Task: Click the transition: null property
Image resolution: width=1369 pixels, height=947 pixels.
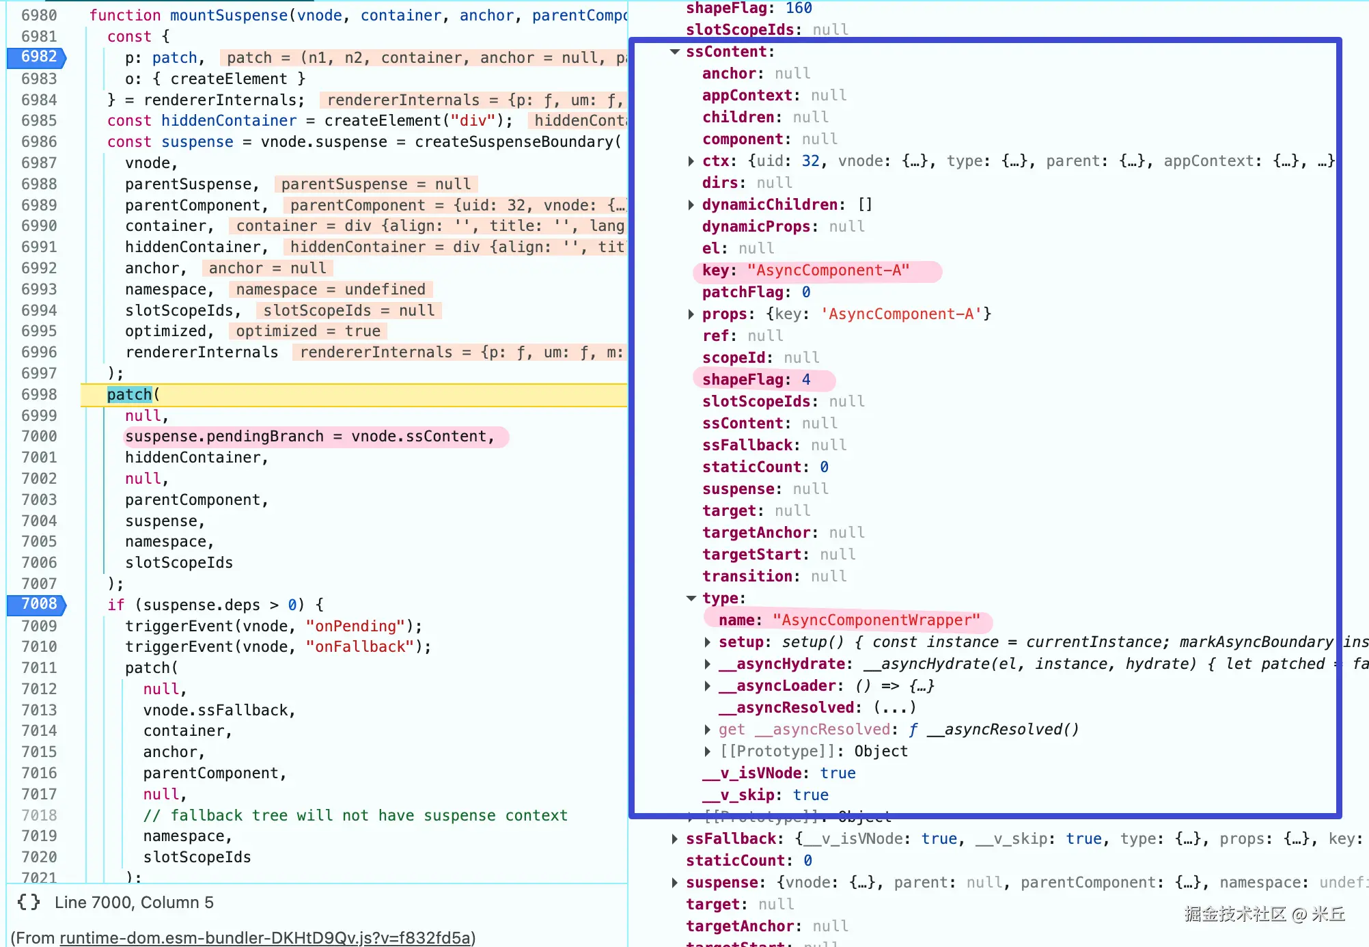Action: tap(775, 577)
